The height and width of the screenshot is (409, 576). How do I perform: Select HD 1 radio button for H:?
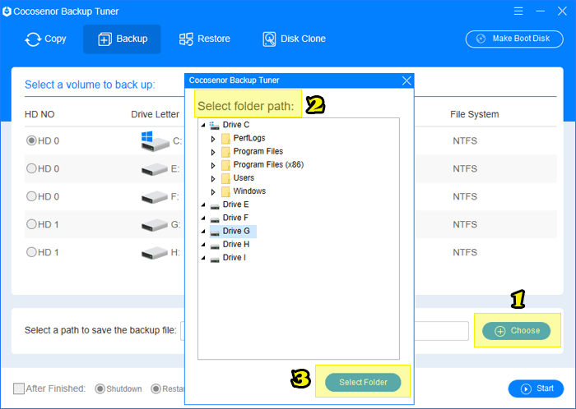[x=31, y=252]
